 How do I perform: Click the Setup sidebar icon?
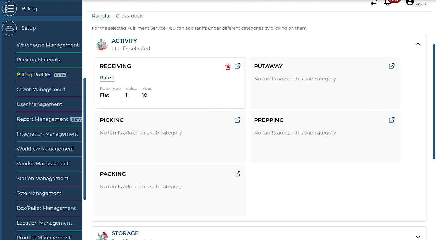tap(9, 28)
